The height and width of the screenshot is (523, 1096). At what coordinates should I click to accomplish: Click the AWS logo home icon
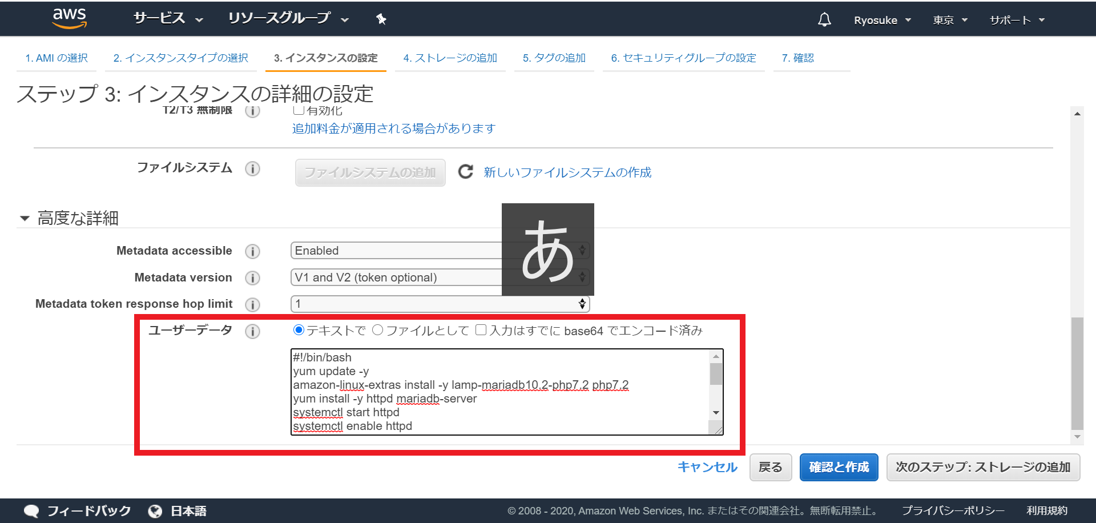click(x=69, y=18)
